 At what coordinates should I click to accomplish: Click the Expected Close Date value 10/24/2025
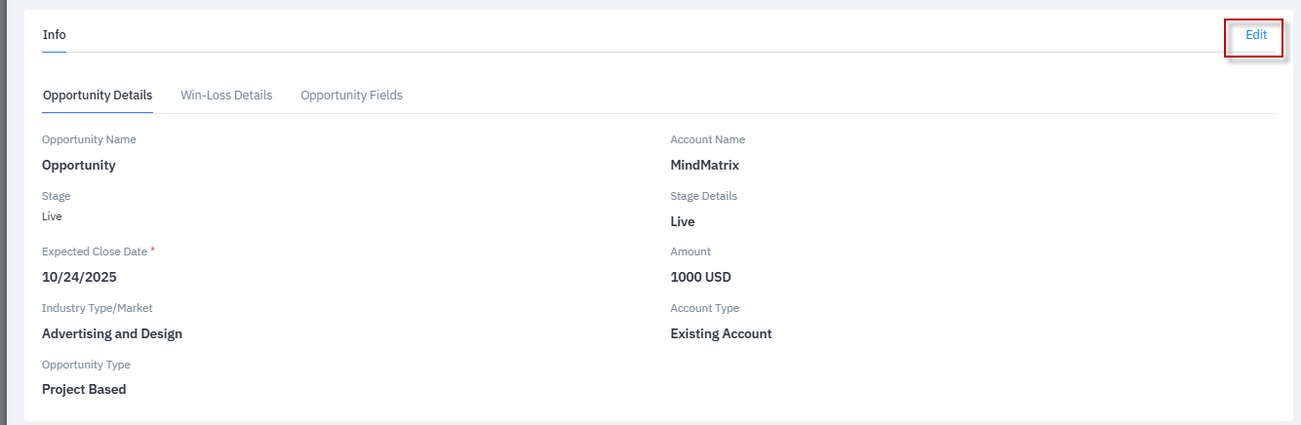[79, 277]
